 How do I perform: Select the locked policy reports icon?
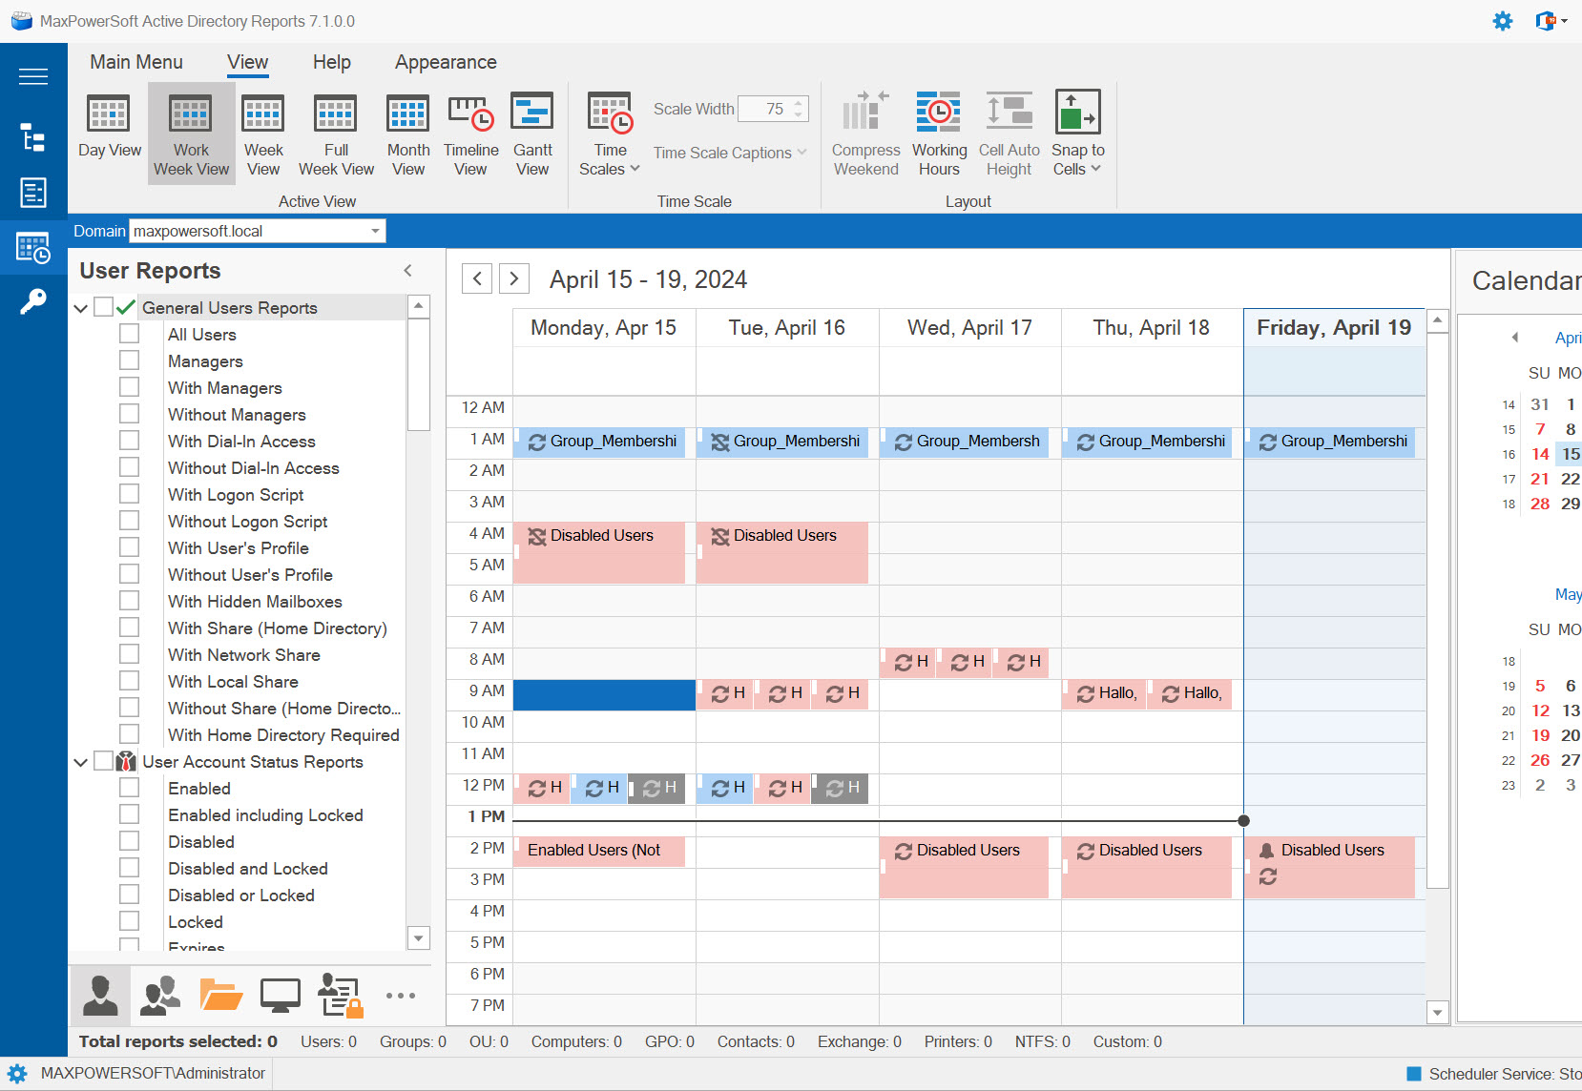click(341, 996)
